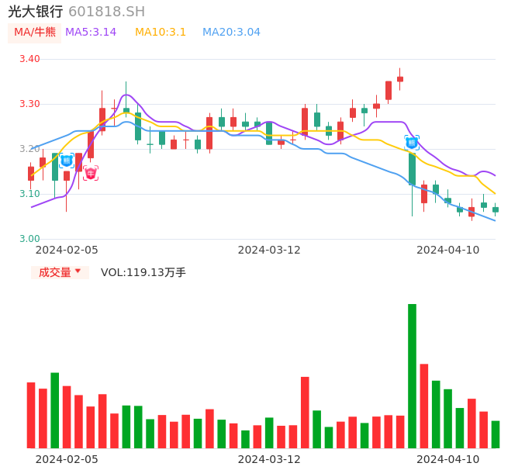
Task: Click the blue bear icon above the big green candle
Action: point(412,143)
